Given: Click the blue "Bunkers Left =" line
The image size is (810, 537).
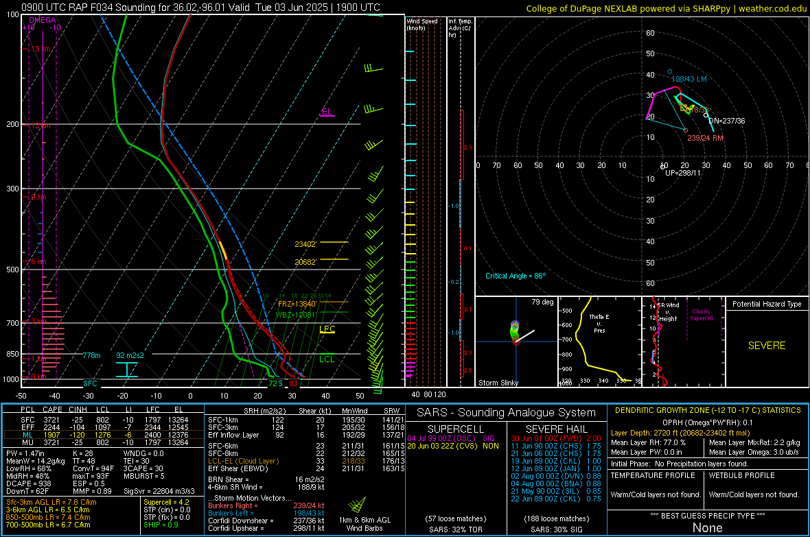Looking at the screenshot, I should pyautogui.click(x=266, y=513).
